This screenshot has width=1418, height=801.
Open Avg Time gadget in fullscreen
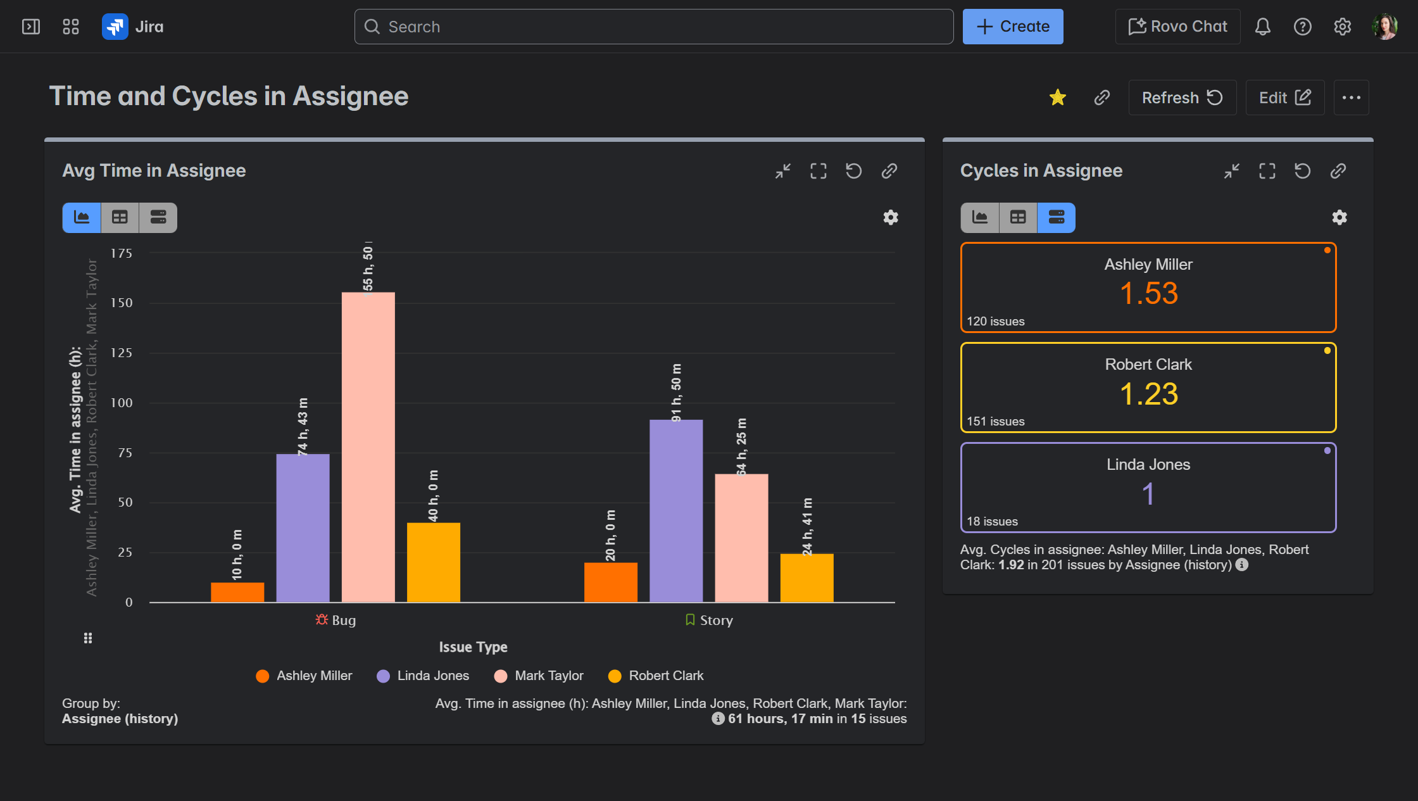click(819, 171)
